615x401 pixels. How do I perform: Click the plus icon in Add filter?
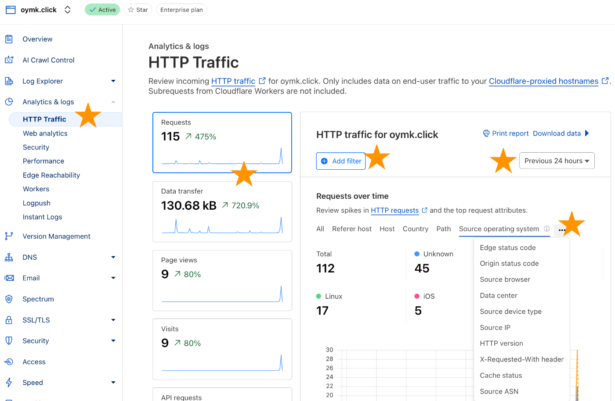click(x=324, y=161)
